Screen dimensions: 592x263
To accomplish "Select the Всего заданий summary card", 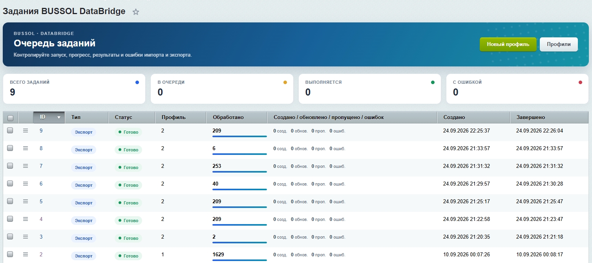I will [x=74, y=89].
